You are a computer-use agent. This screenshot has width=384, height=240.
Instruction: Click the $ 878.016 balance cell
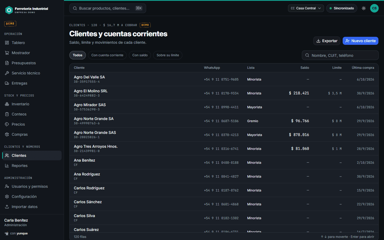[299, 135]
